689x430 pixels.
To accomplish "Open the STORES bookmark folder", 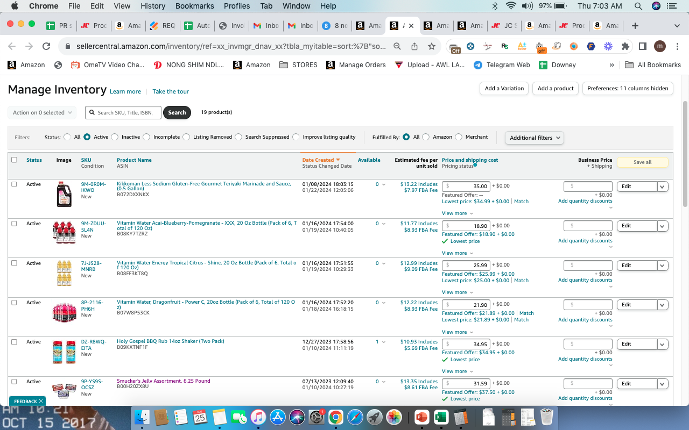I will point(298,64).
